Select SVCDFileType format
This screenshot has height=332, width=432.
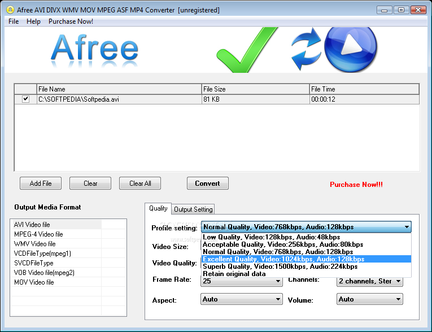(56, 263)
